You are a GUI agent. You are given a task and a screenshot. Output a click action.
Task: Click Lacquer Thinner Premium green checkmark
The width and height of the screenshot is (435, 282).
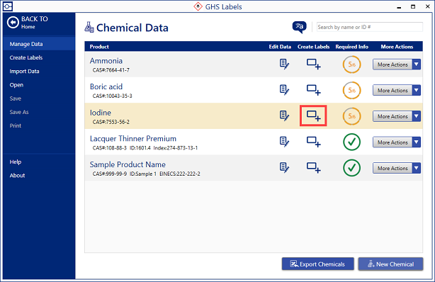tap(352, 142)
